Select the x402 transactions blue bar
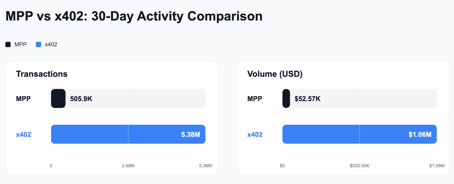454x184 pixels. pos(128,134)
